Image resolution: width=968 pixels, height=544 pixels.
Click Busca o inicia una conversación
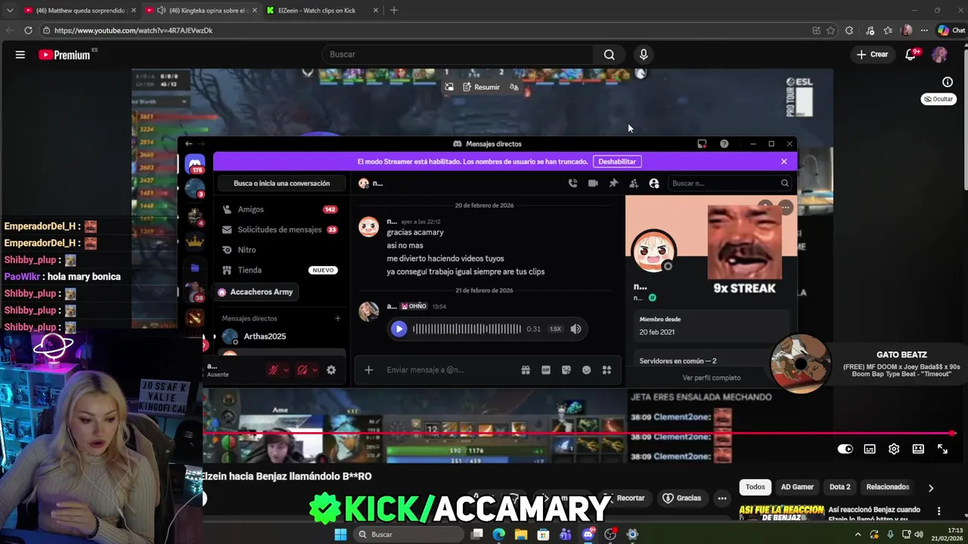[281, 183]
